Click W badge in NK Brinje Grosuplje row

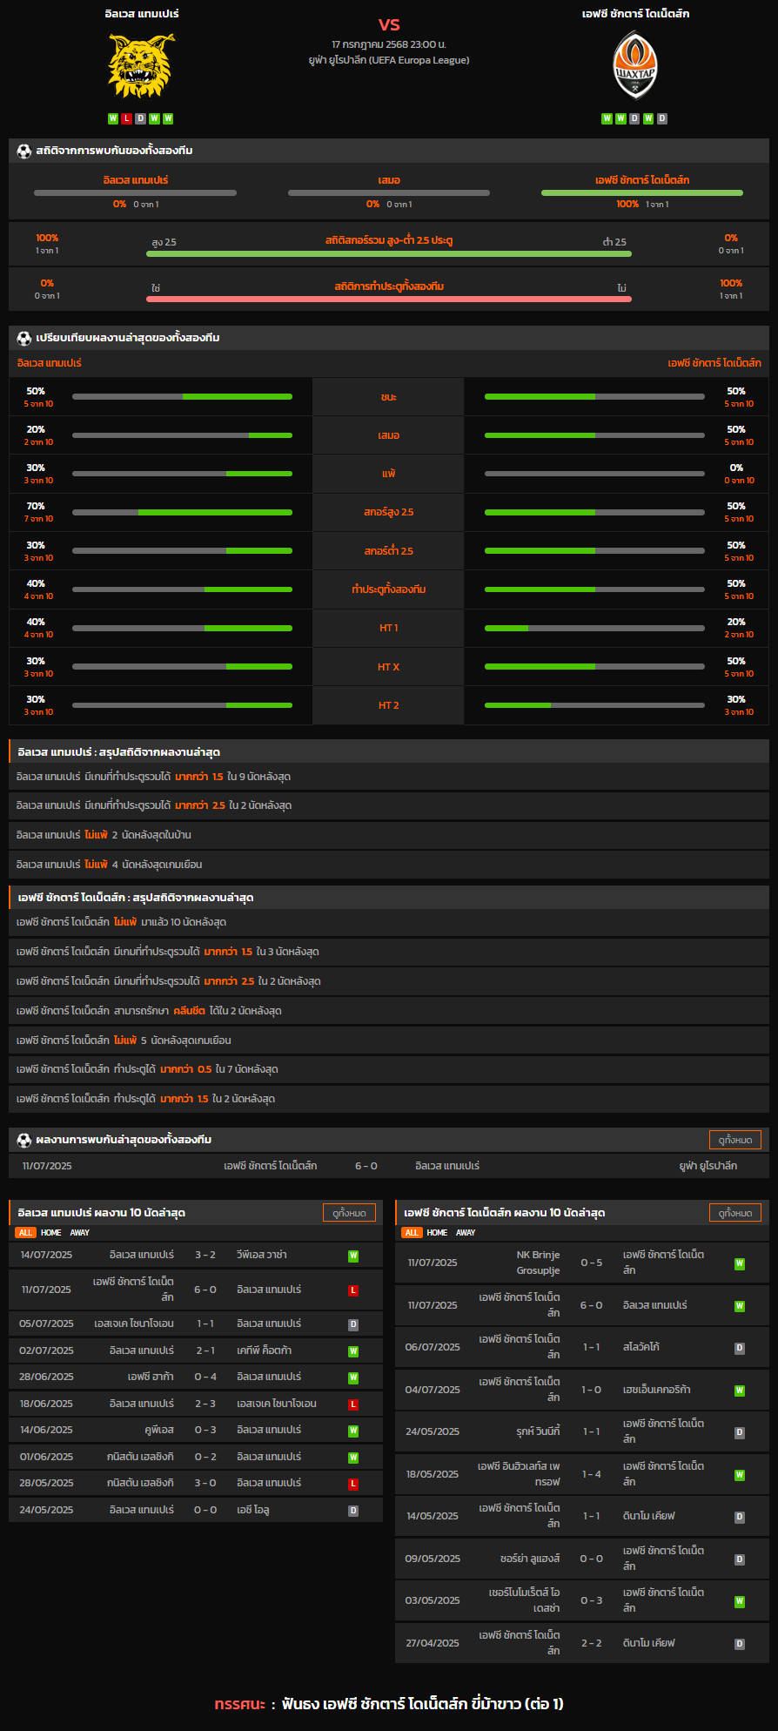click(x=740, y=1263)
